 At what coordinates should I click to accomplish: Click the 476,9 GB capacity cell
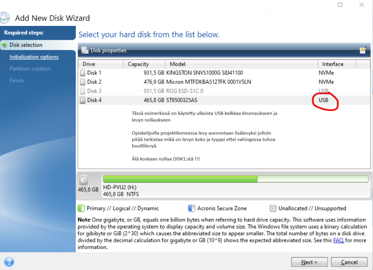pyautogui.click(x=154, y=82)
